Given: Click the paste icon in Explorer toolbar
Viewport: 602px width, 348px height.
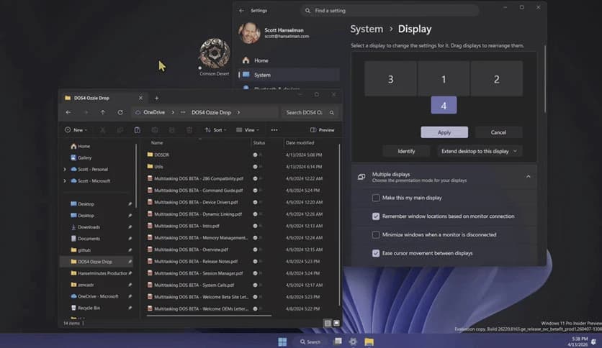Looking at the screenshot, I should pyautogui.click(x=137, y=130).
